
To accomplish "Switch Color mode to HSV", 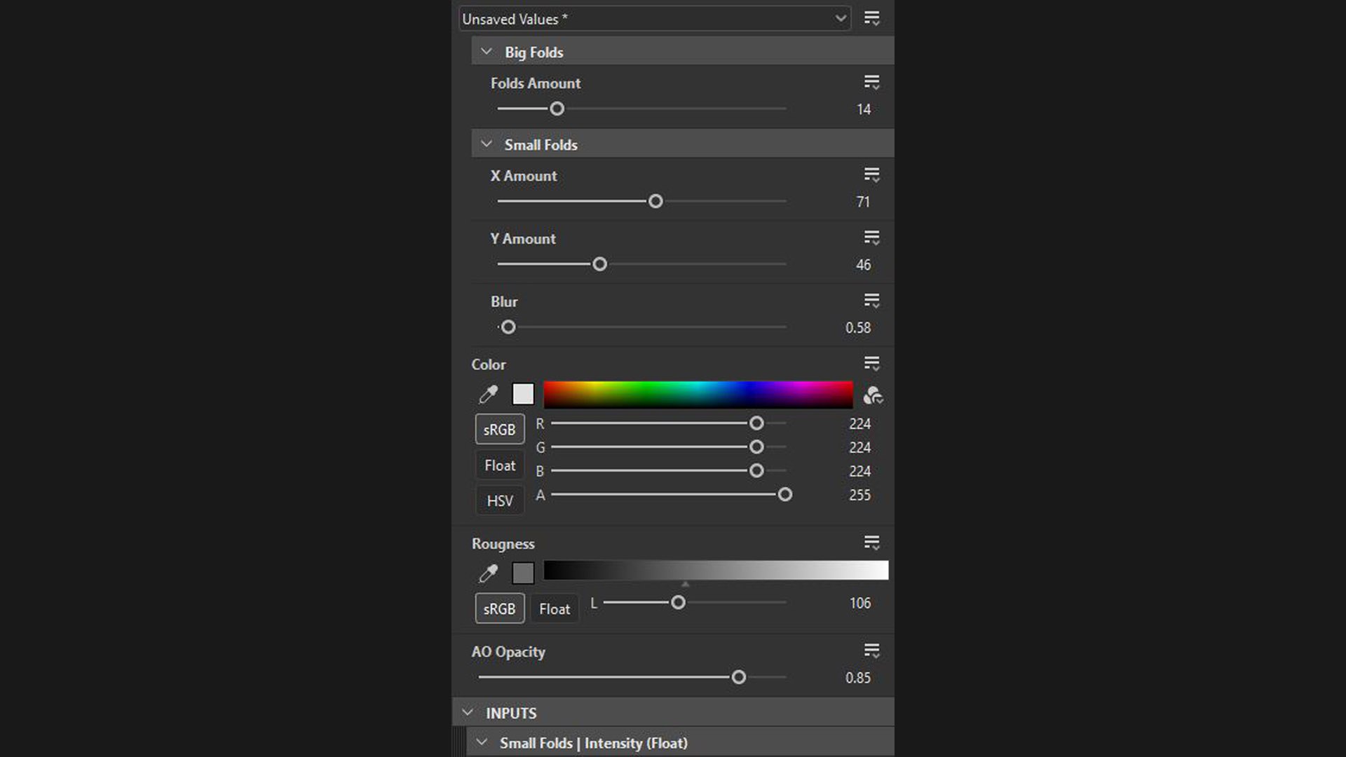I will click(500, 500).
